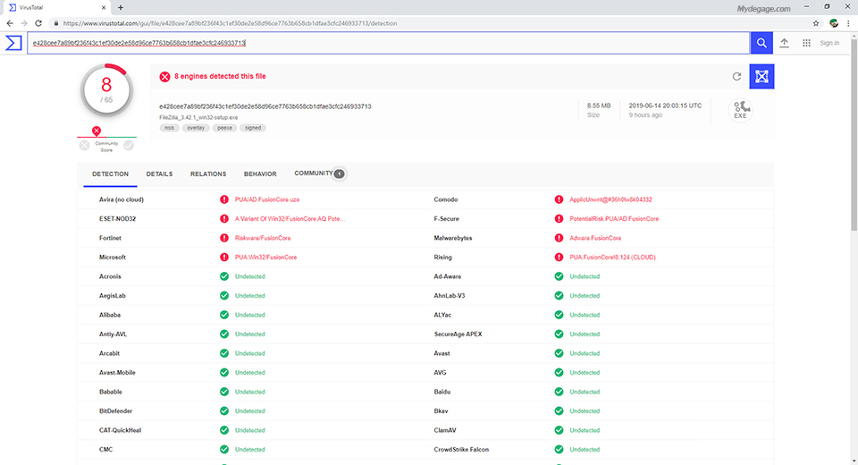The height and width of the screenshot is (465, 858).
Task: Switch to the Details tab
Action: tap(159, 174)
